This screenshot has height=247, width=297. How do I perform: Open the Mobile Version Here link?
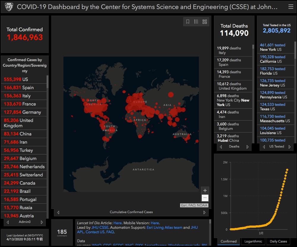[x=155, y=223]
